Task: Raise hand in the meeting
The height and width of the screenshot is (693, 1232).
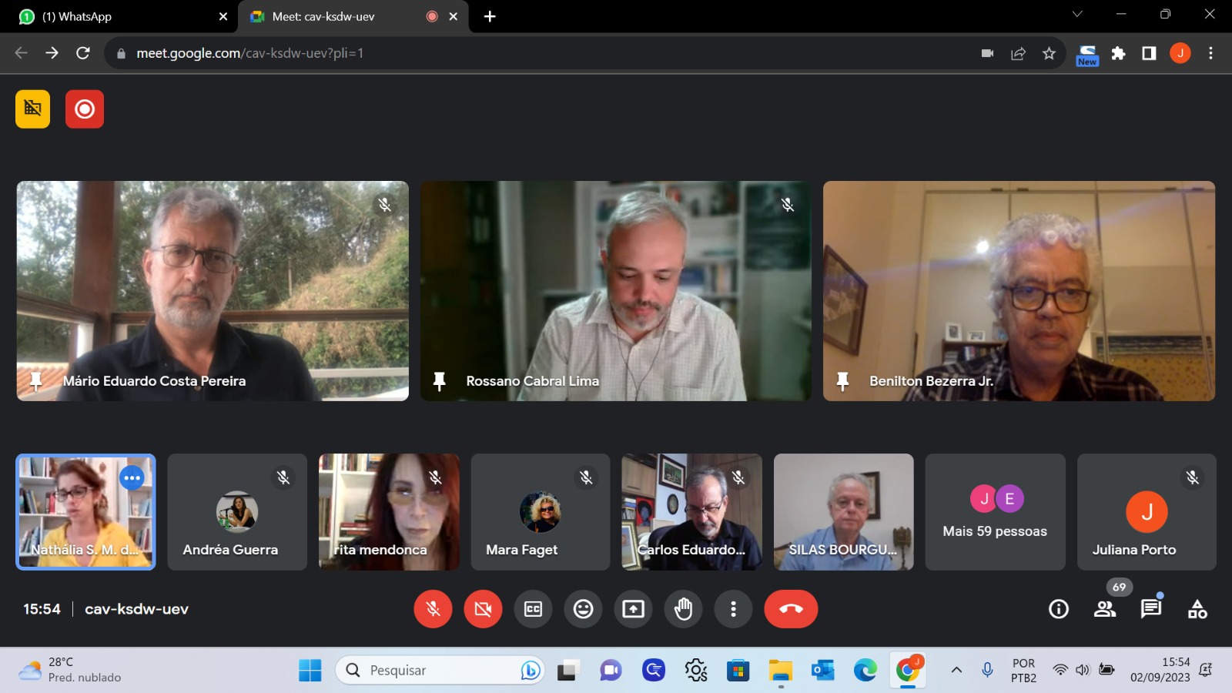Action: pos(683,609)
